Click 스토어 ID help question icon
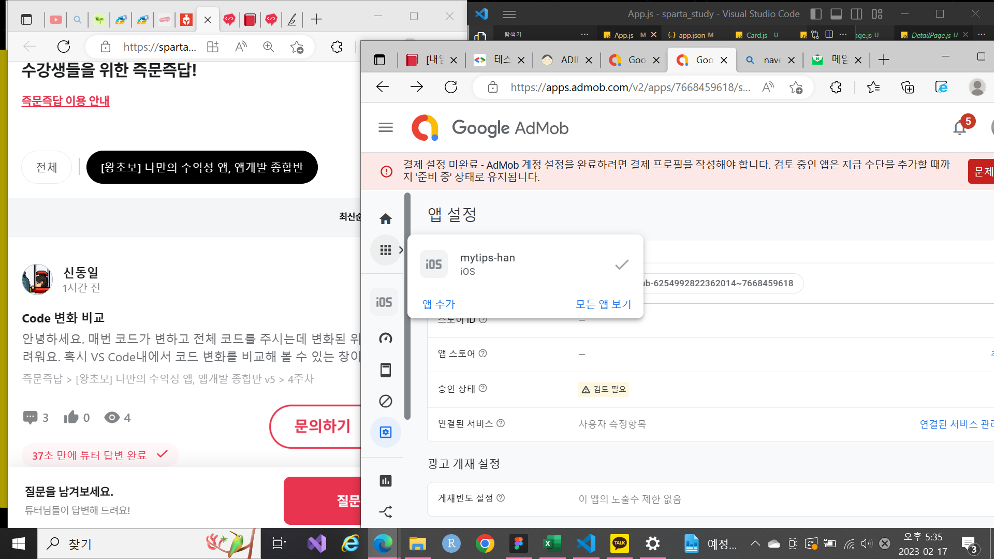The height and width of the screenshot is (559, 994). coord(483,319)
